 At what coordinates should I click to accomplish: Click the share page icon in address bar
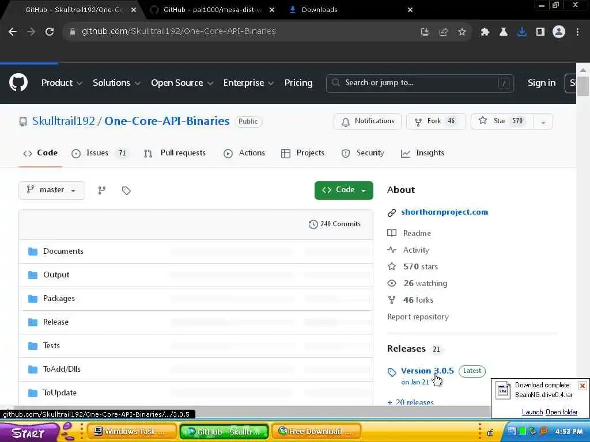coord(443,32)
